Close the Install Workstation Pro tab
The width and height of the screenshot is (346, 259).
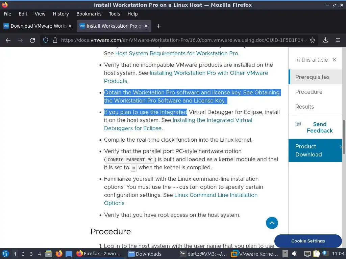pos(146,26)
